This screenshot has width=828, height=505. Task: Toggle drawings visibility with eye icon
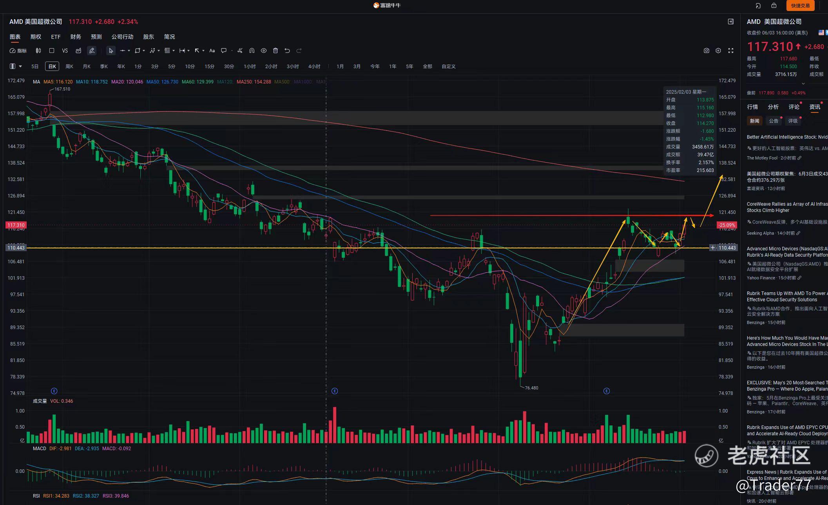pyautogui.click(x=264, y=51)
